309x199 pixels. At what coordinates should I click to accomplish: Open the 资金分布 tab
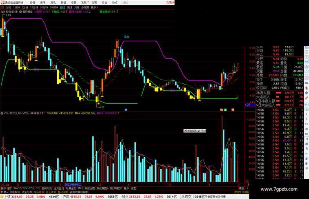coord(27,192)
